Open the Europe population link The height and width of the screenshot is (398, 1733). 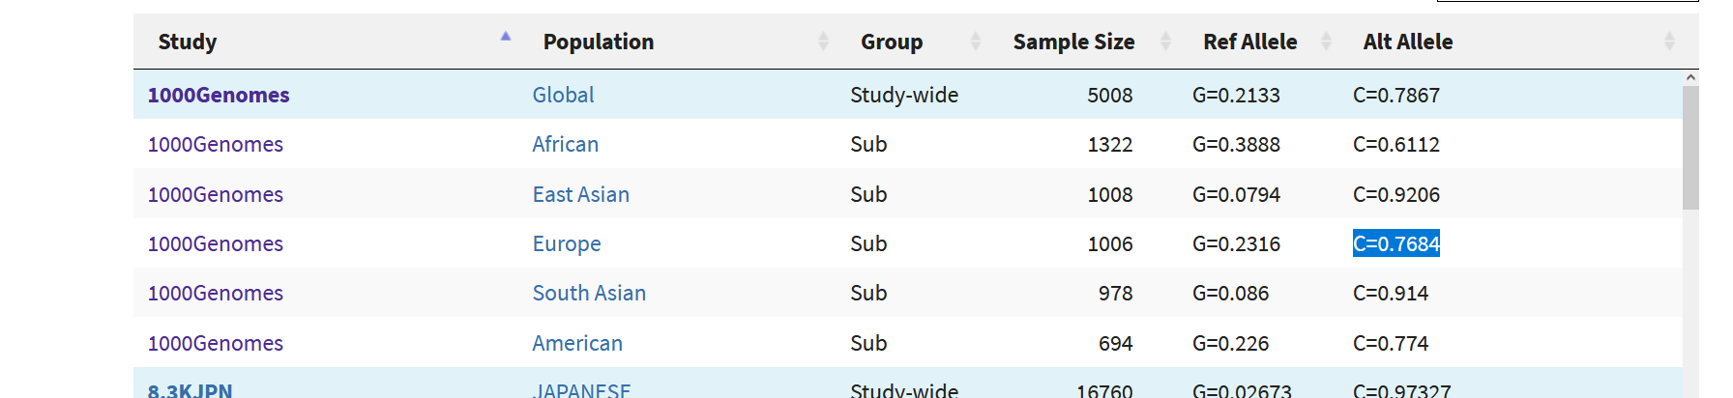(567, 243)
